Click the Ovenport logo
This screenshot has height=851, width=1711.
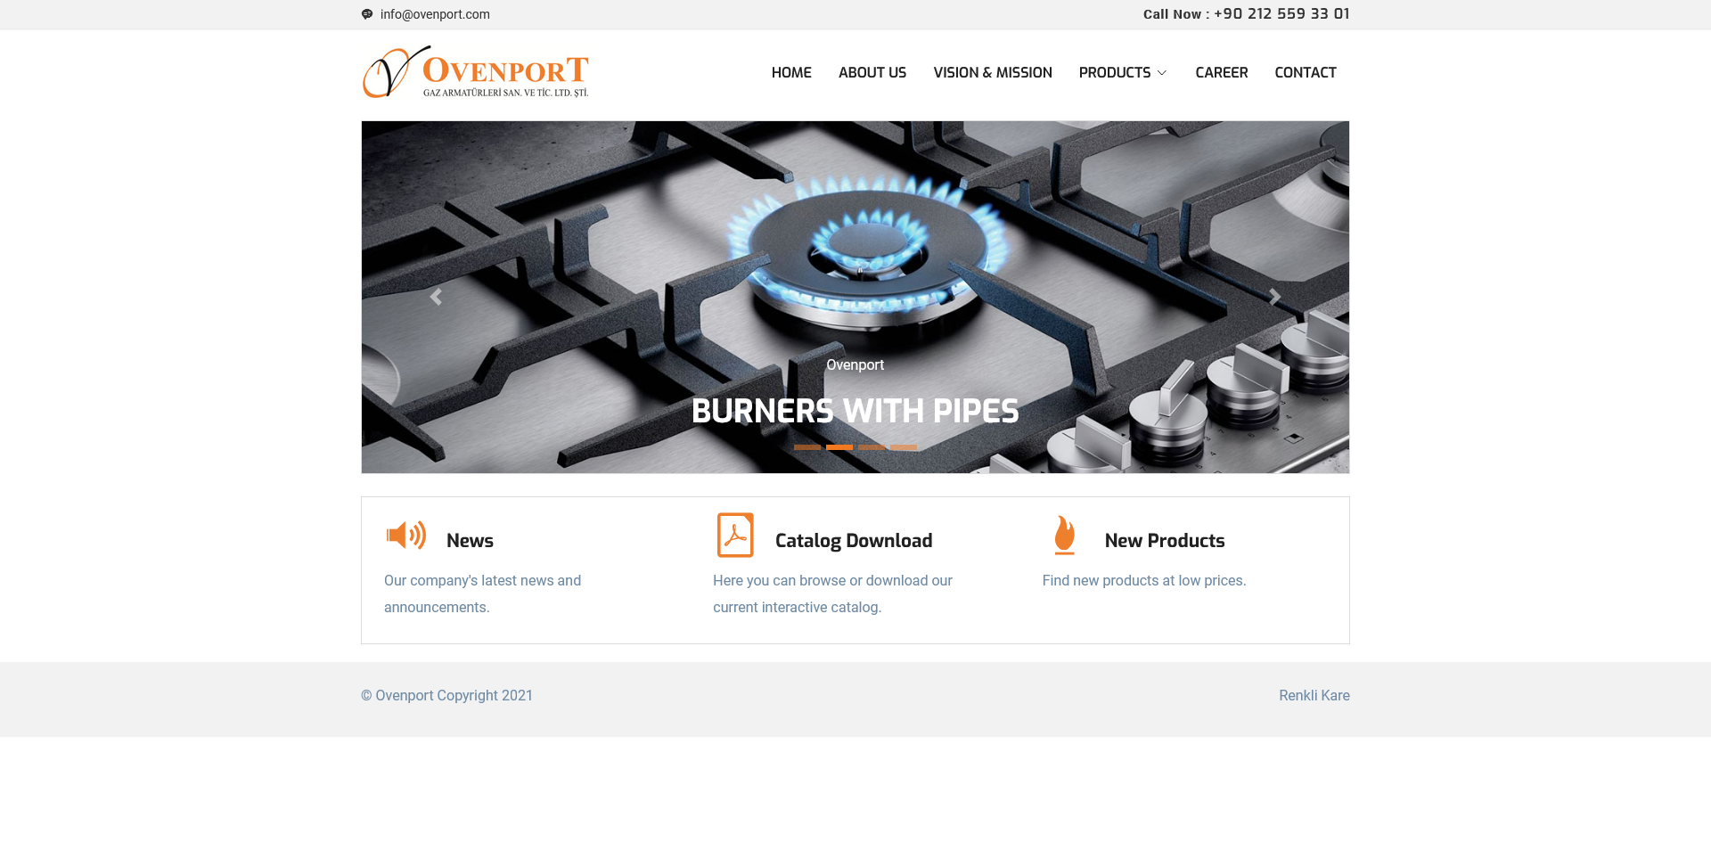(x=475, y=72)
